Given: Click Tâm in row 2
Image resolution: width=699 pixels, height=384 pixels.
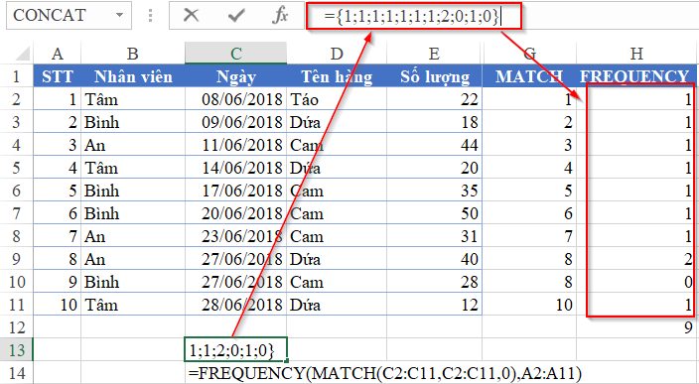Looking at the screenshot, I should click(x=133, y=99).
